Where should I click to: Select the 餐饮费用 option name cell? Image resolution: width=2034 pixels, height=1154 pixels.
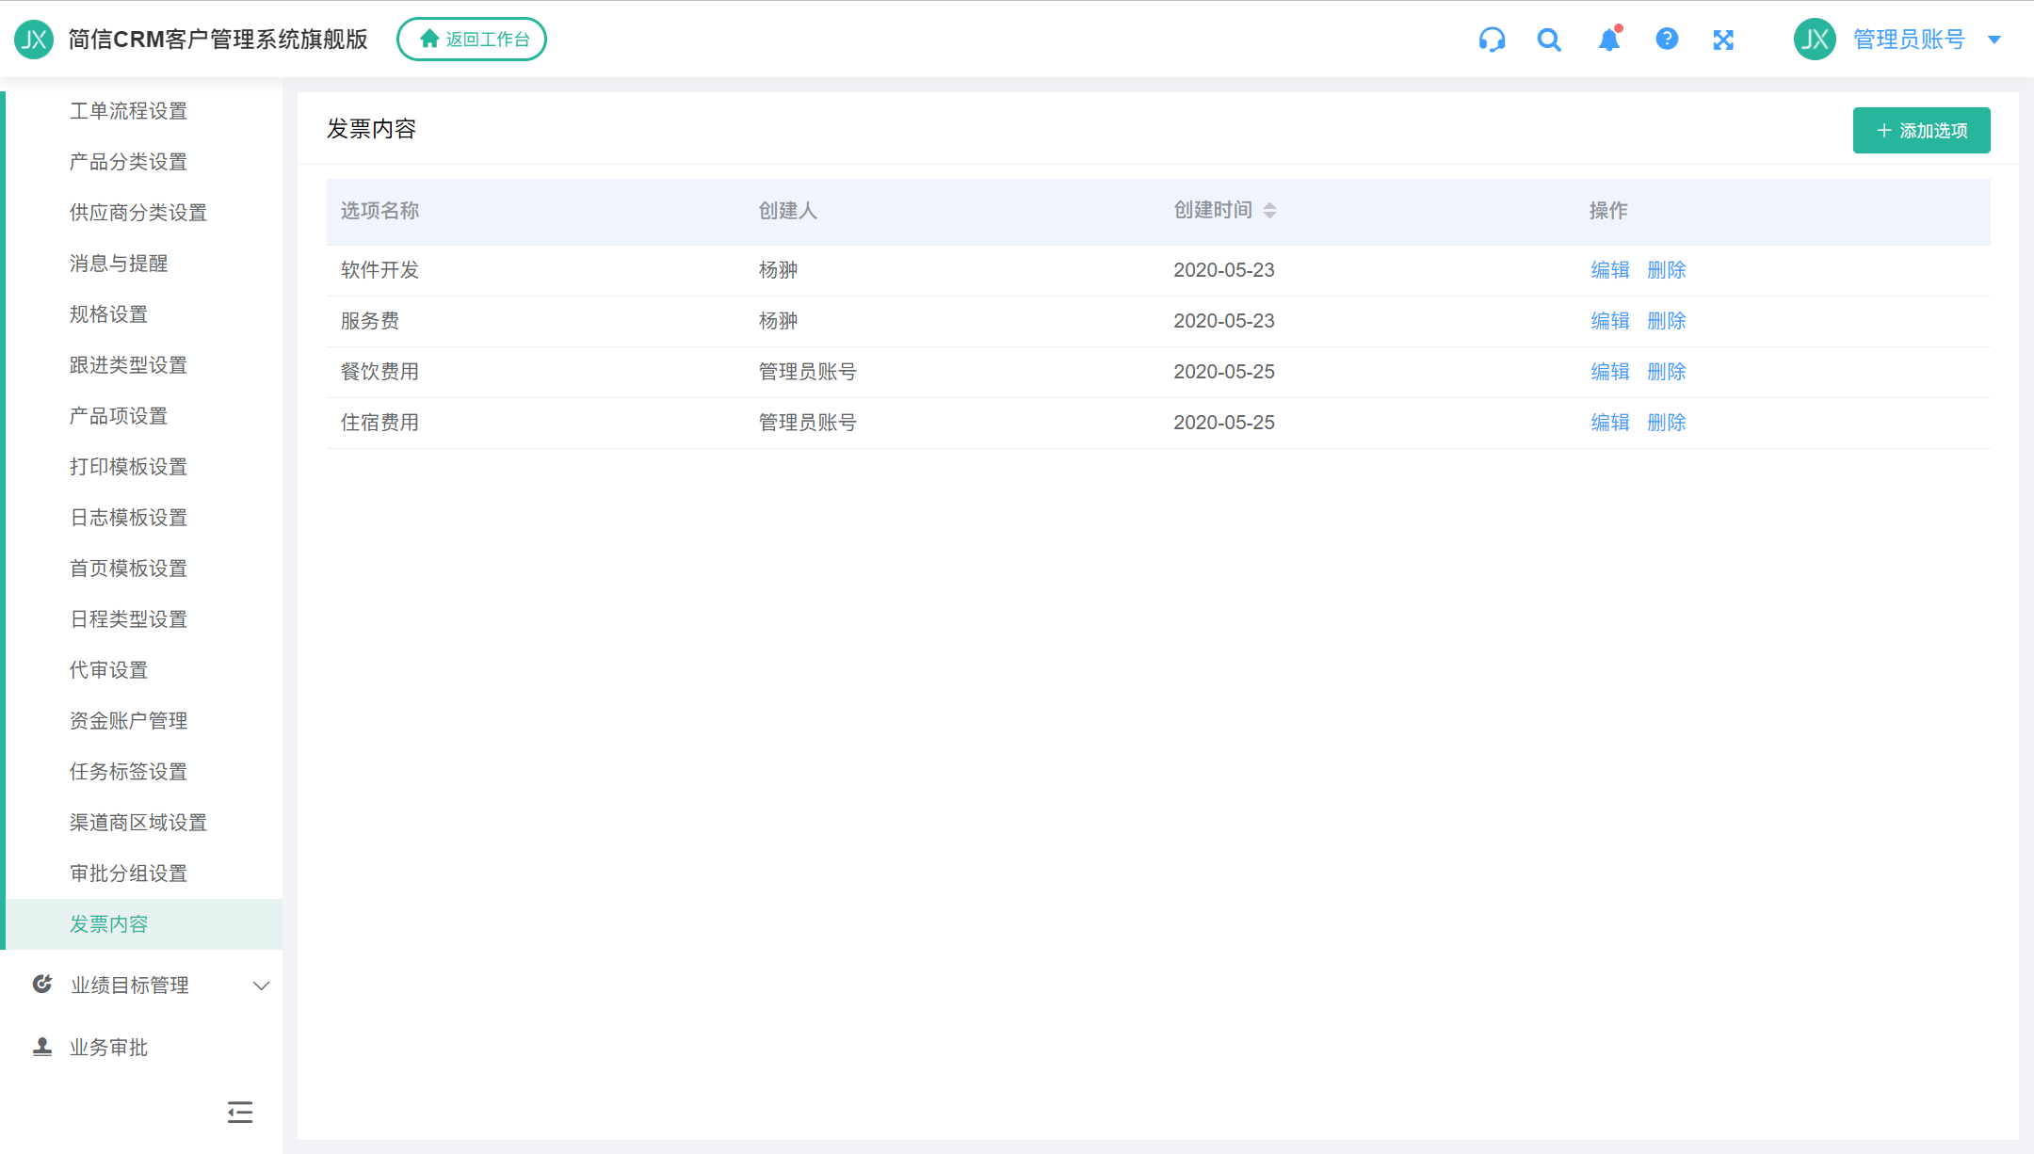[x=379, y=372]
